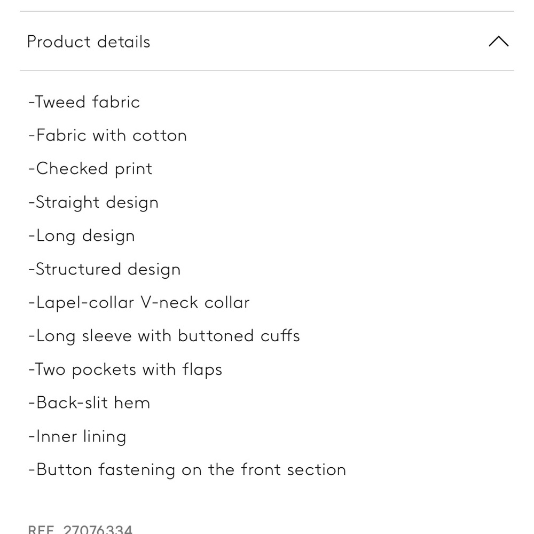Screen dimensions: 534x534
Task: Click the word "section" in the last detail
Action: [317, 470]
